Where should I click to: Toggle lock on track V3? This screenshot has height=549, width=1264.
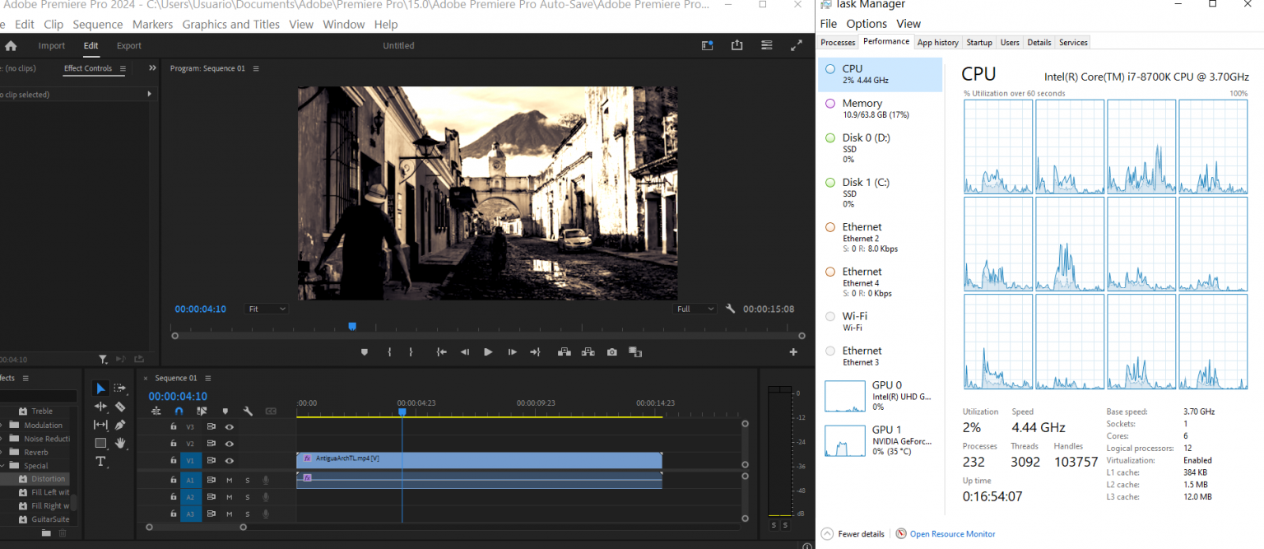click(x=173, y=427)
